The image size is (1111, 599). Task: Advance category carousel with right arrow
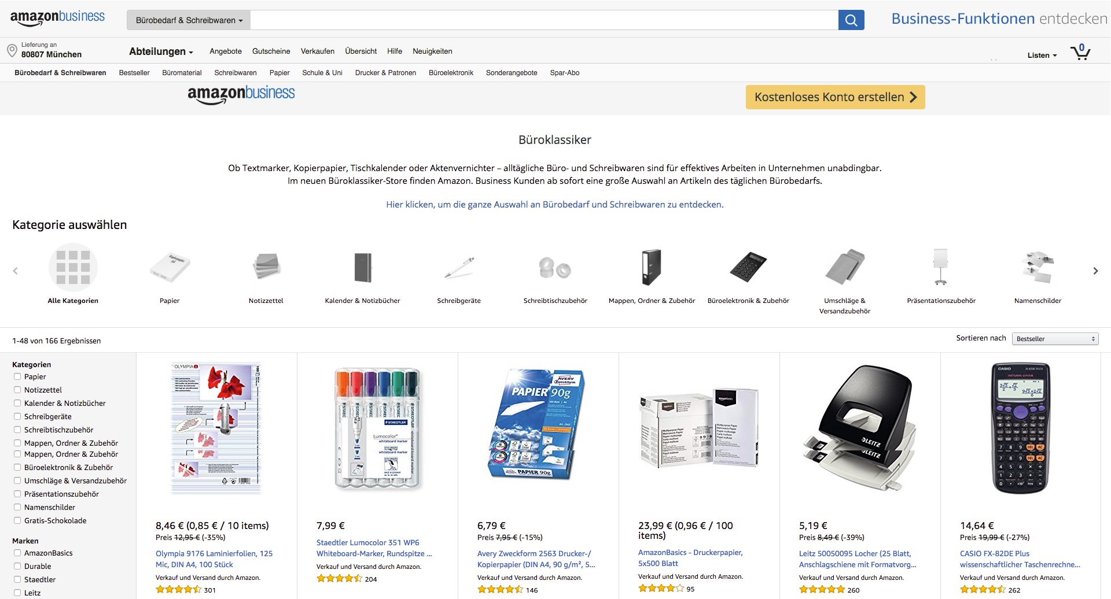[x=1095, y=271]
